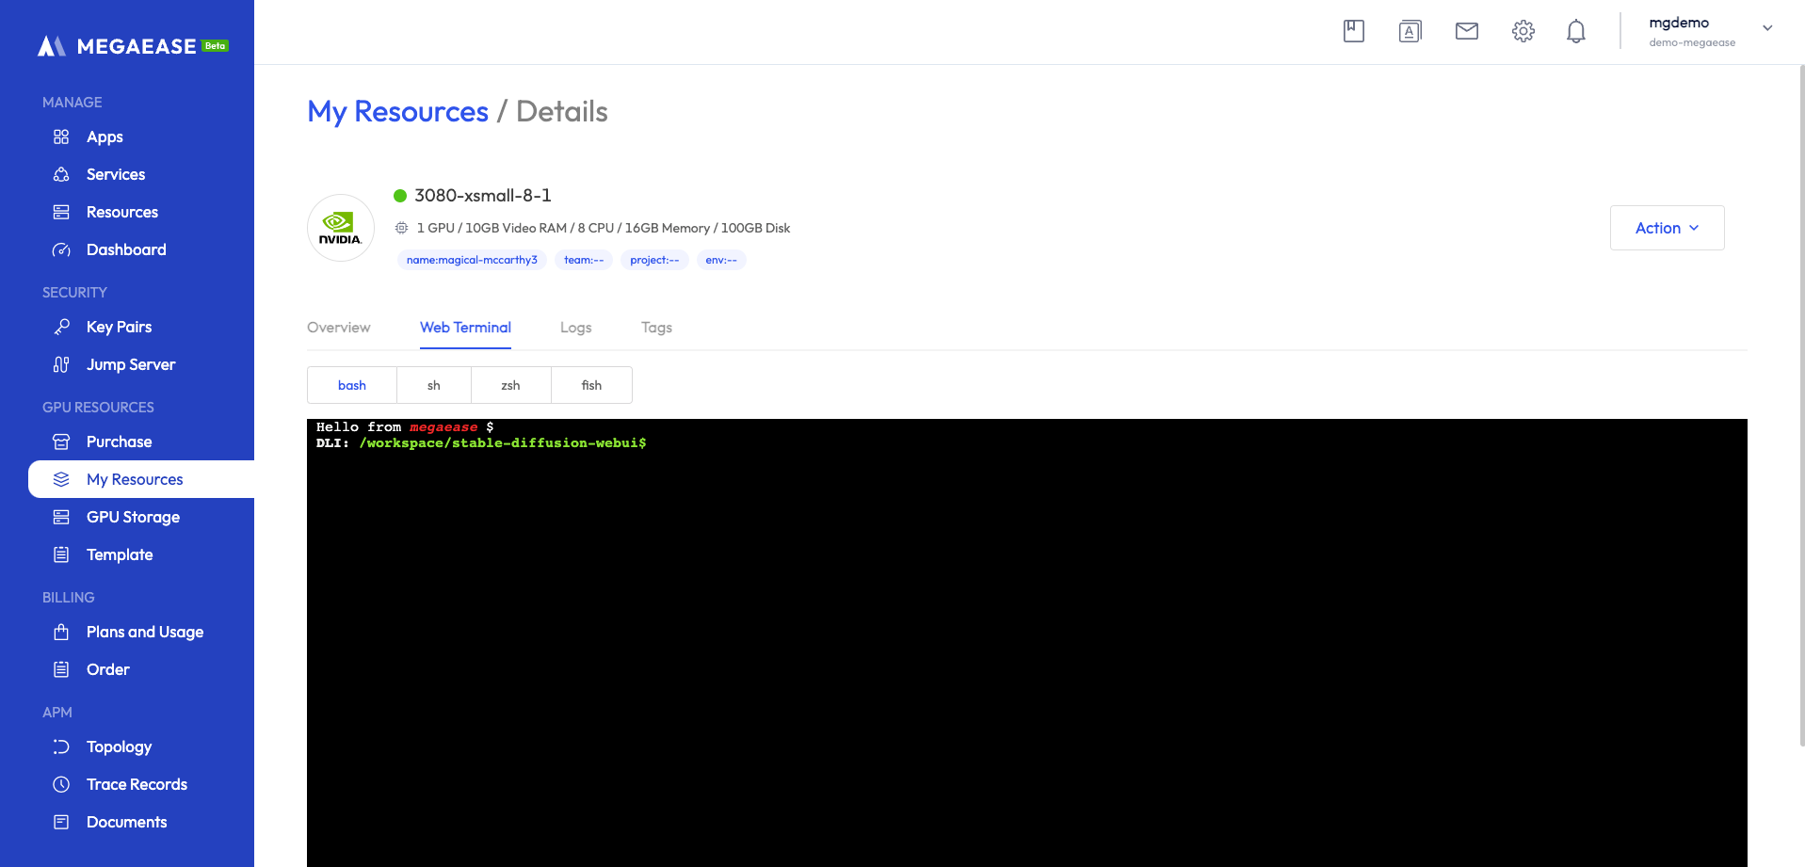Click inside the black web terminal area
1805x867 pixels.
tap(1026, 640)
